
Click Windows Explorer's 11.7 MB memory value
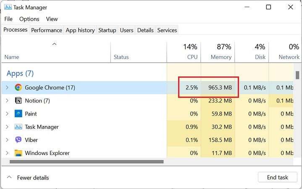tap(222, 153)
